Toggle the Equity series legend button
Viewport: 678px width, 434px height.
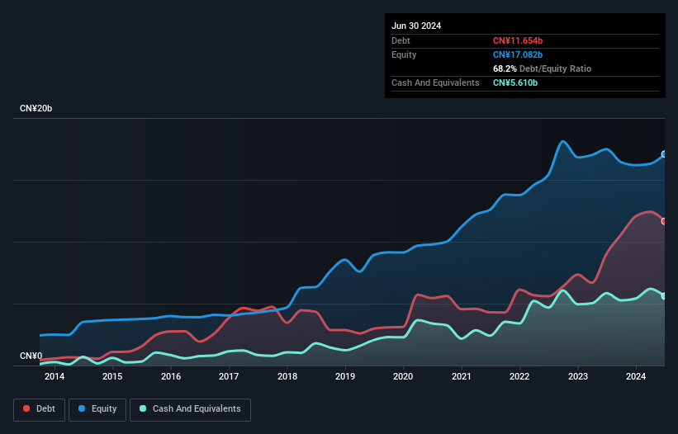point(97,409)
